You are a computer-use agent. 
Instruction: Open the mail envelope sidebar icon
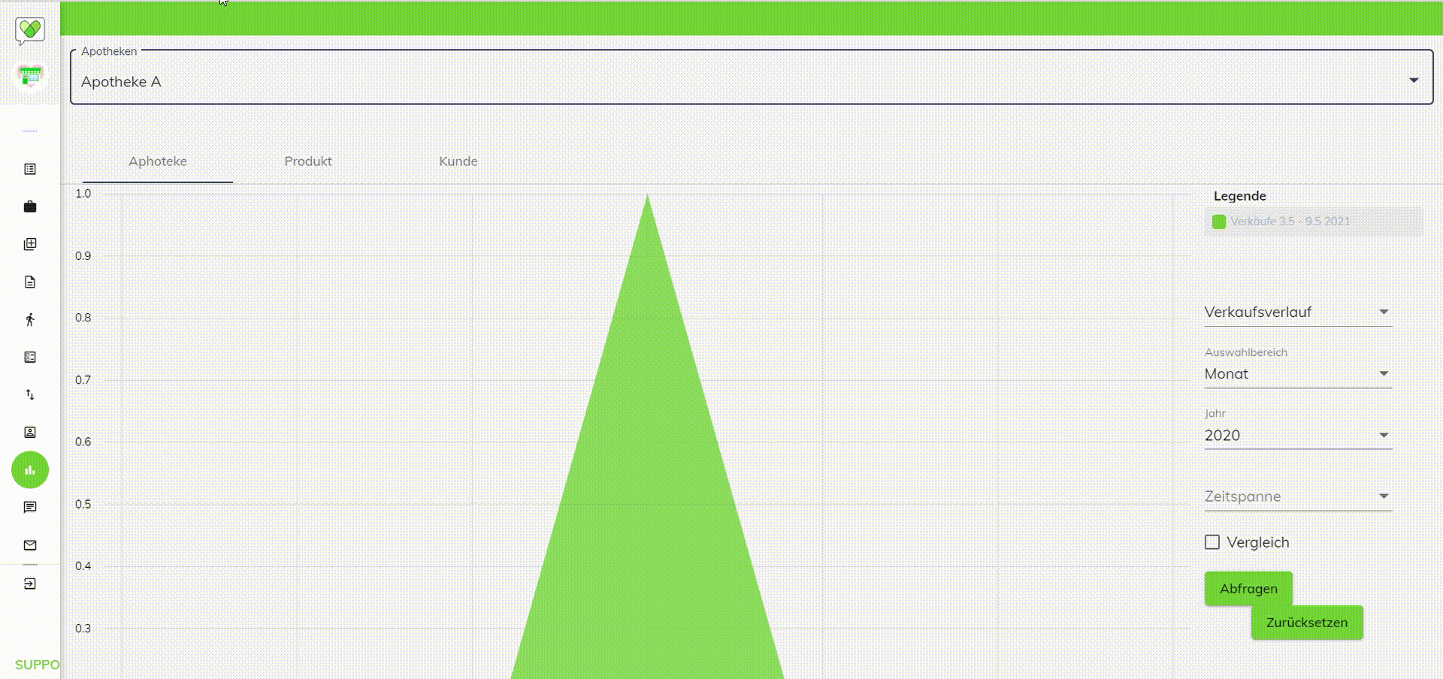tap(30, 545)
